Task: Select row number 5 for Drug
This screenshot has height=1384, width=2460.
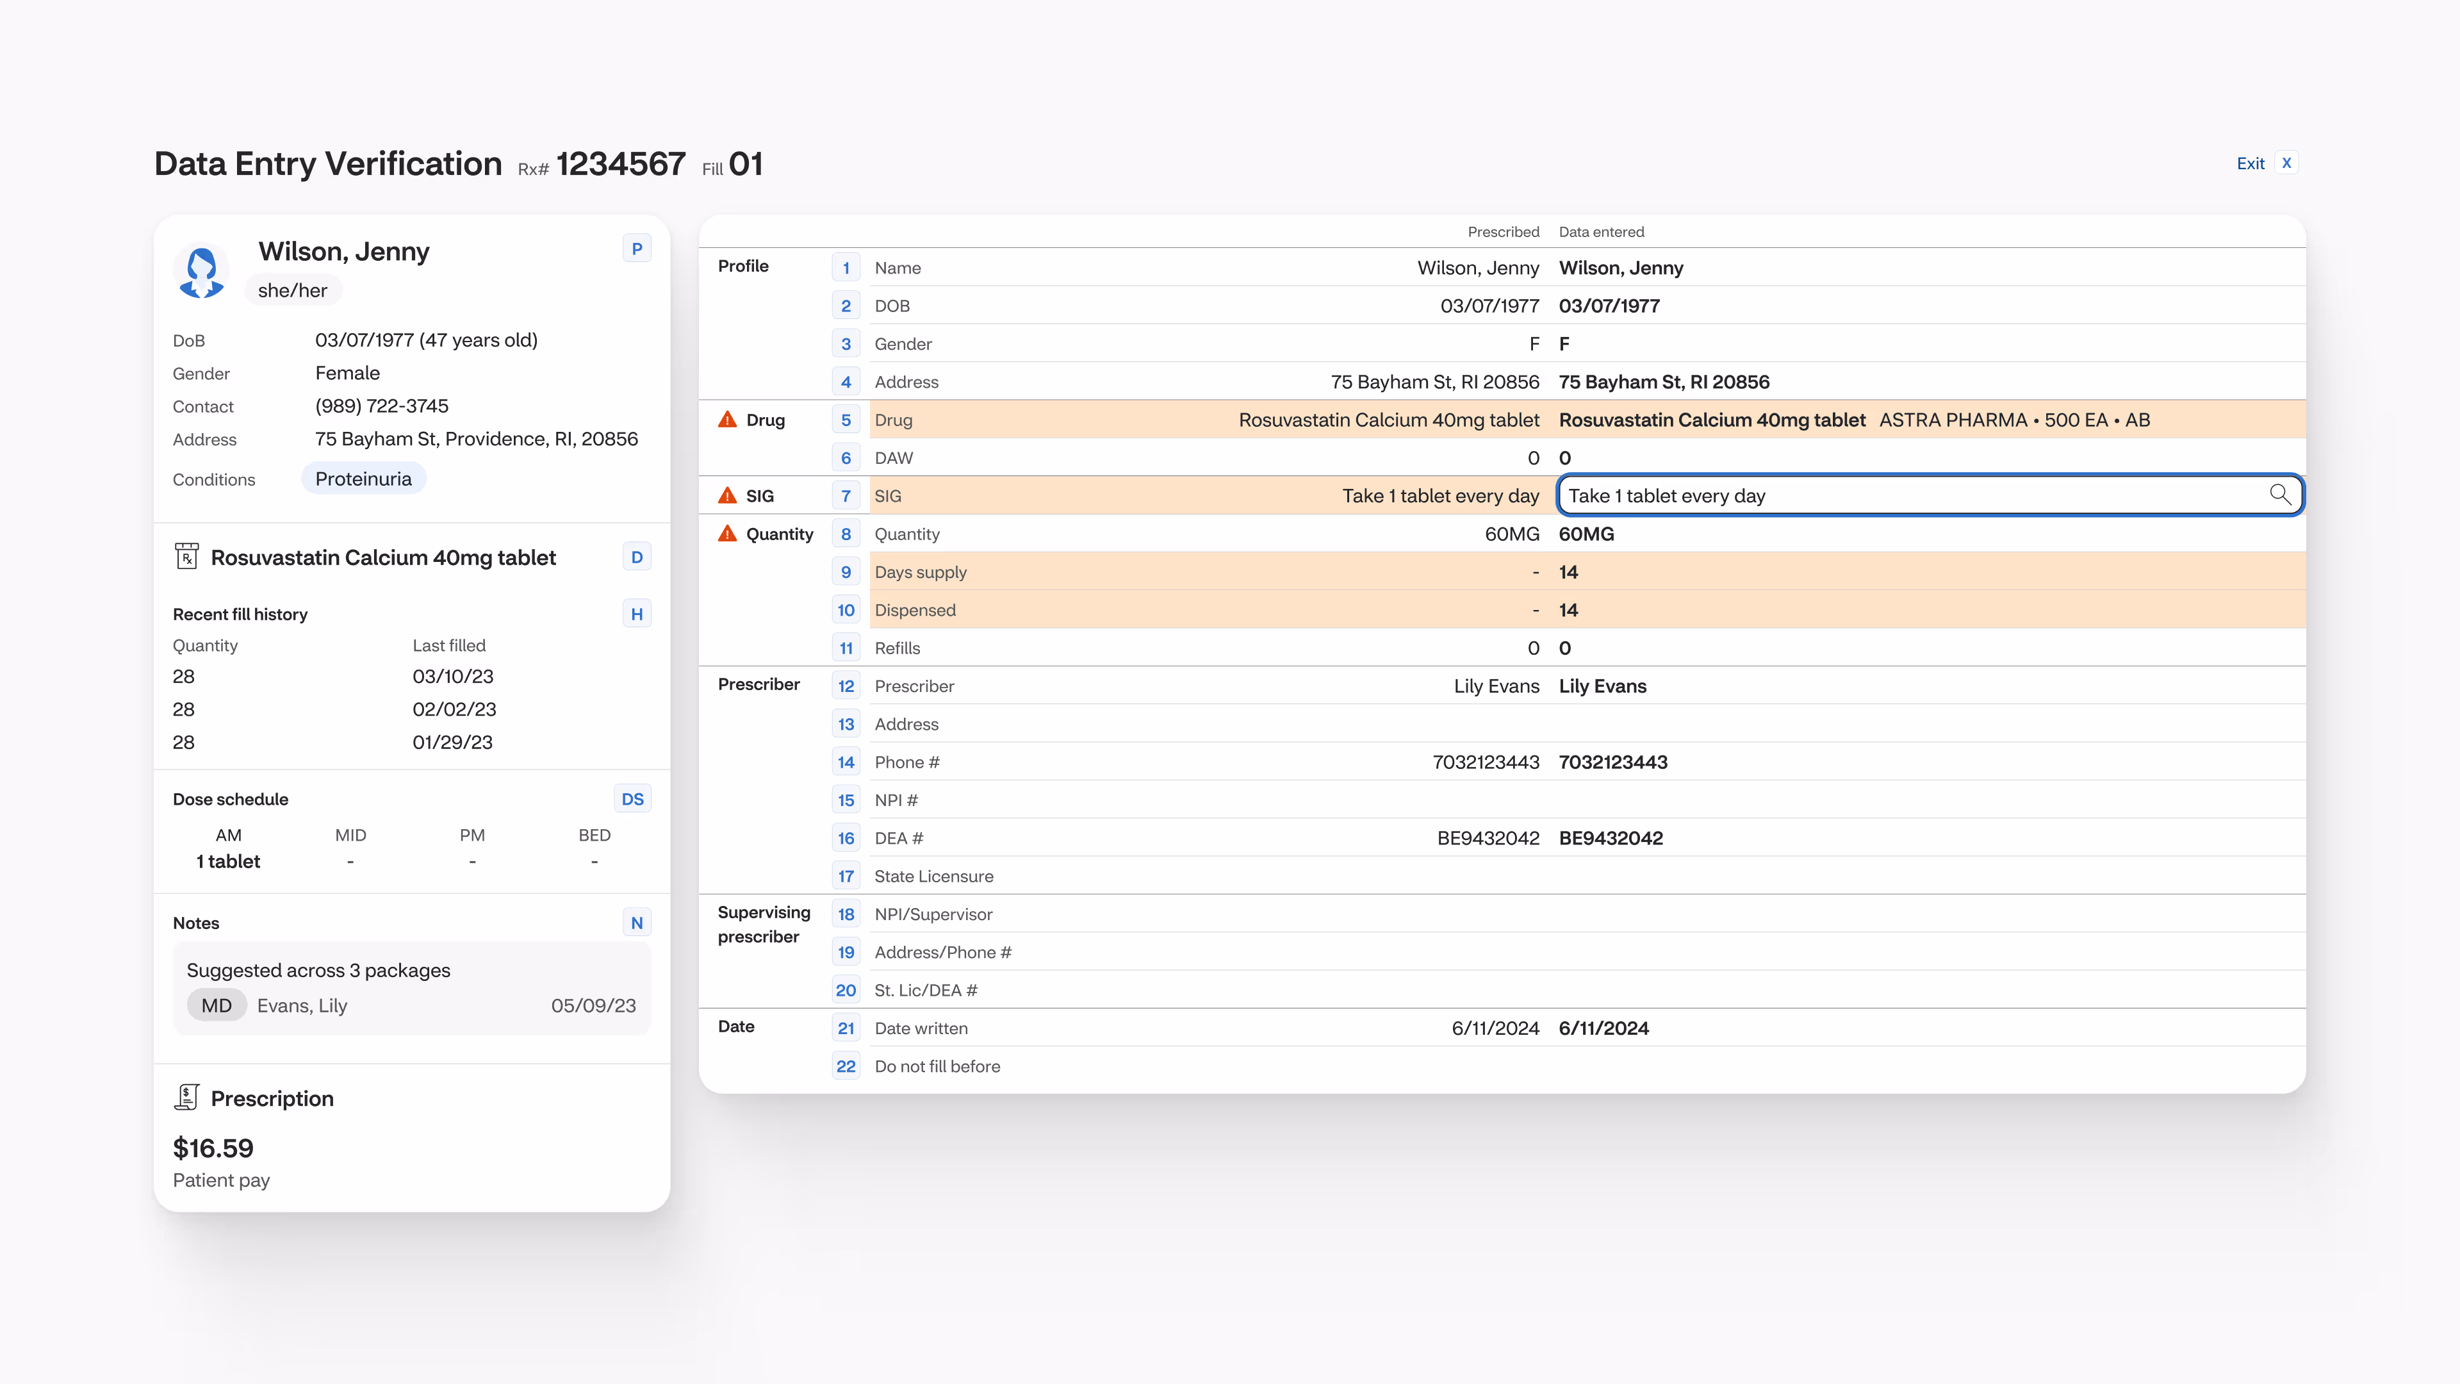Action: point(845,419)
